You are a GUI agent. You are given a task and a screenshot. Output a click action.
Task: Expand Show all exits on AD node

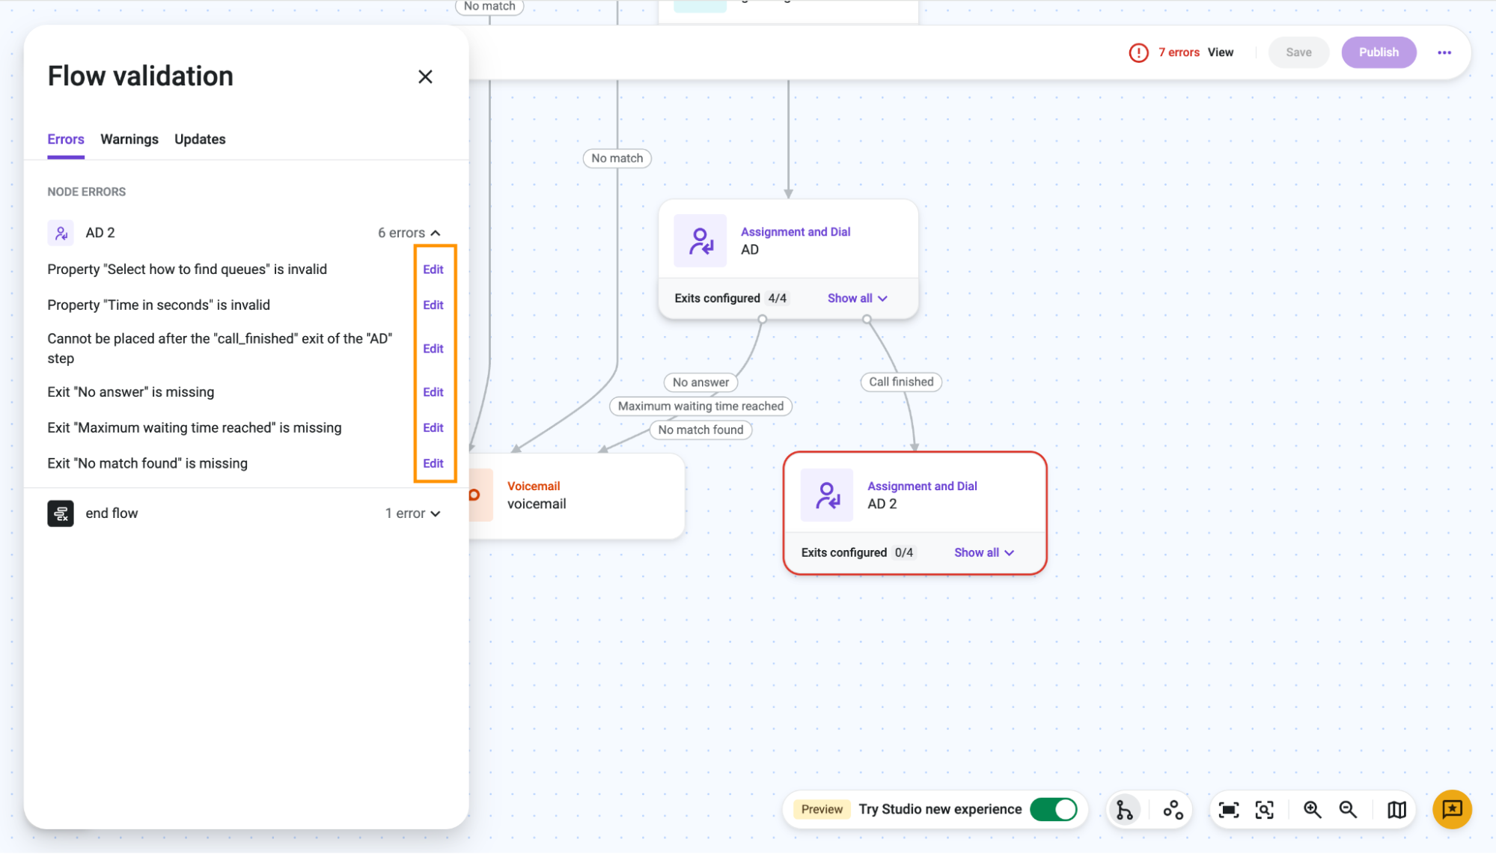point(858,299)
